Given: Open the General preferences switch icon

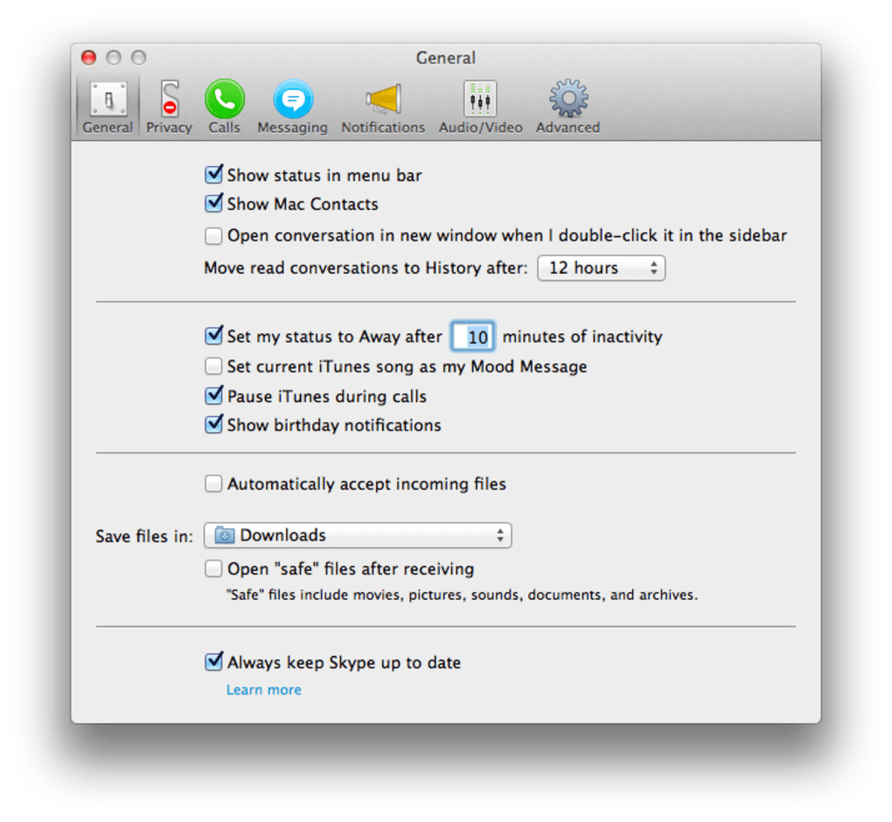Looking at the screenshot, I should click(108, 100).
